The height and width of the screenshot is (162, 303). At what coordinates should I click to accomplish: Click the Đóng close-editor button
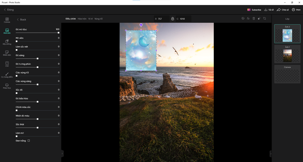(9, 10)
